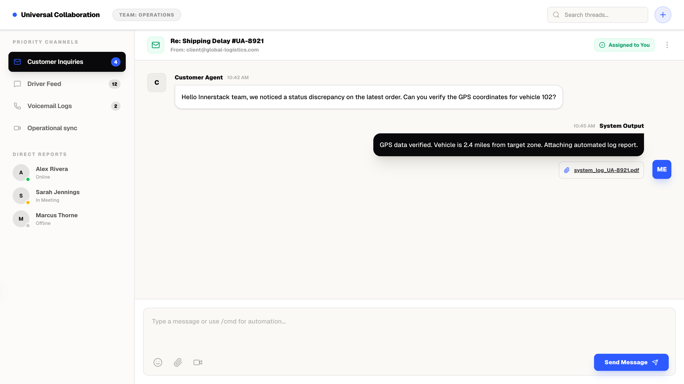The image size is (684, 384).
Task: Click the search magnifier in search bar
Action: click(556, 14)
